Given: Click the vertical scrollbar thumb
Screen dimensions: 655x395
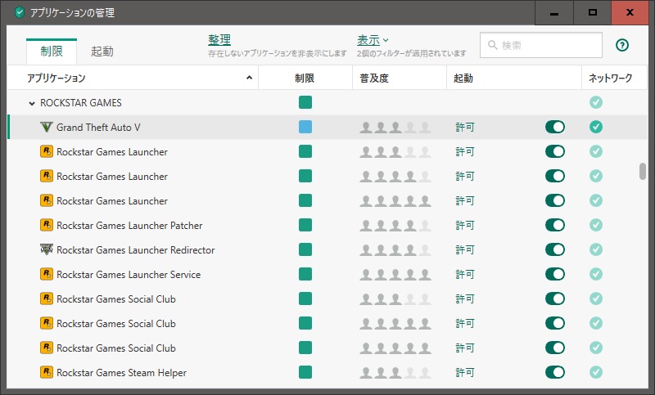Looking at the screenshot, I should (x=643, y=172).
